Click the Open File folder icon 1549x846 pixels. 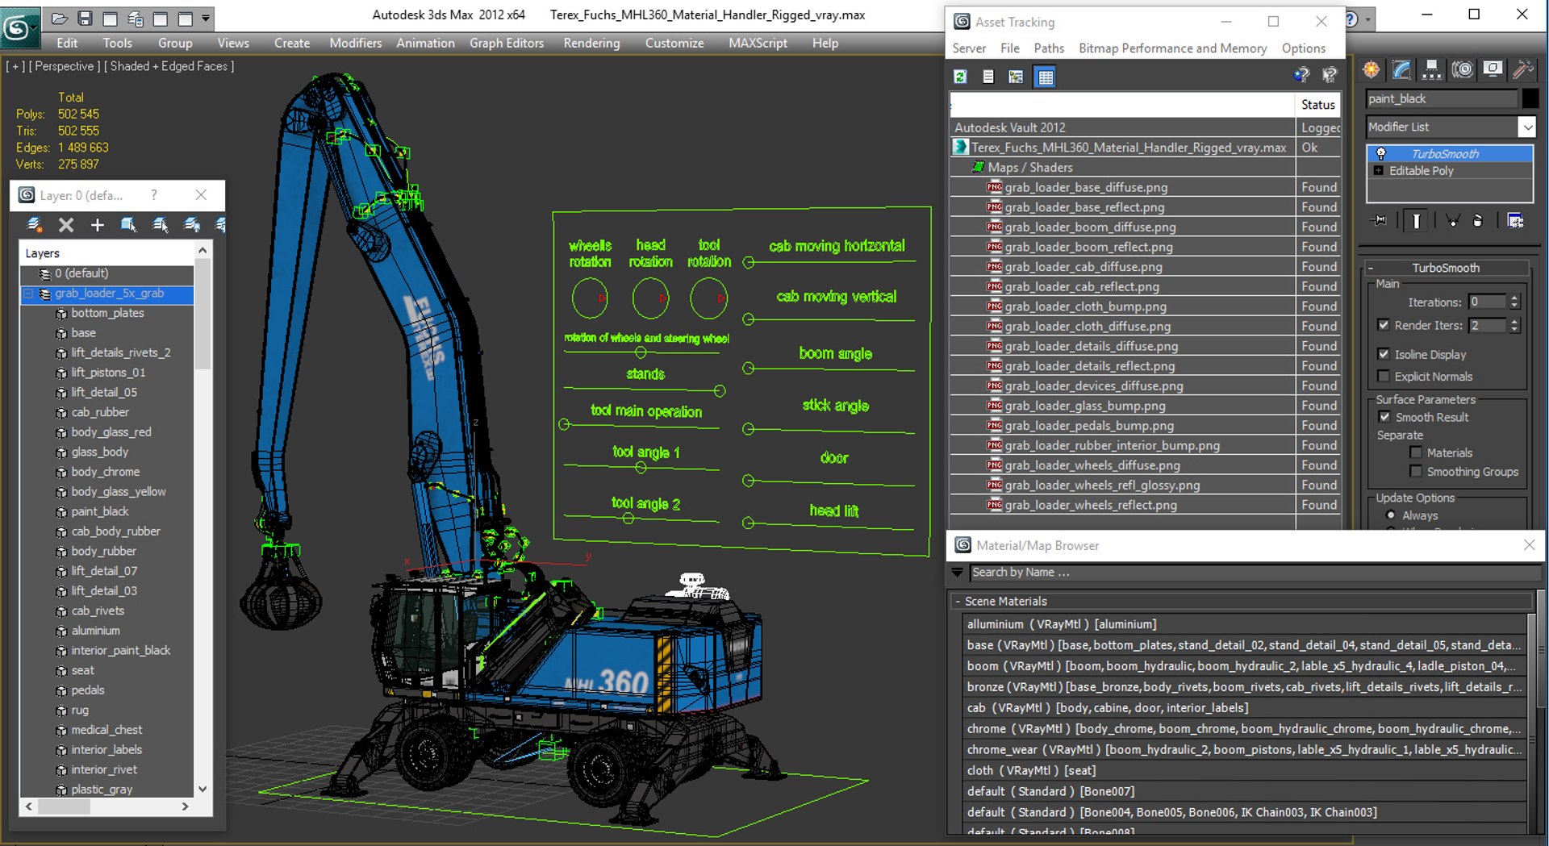coord(59,18)
